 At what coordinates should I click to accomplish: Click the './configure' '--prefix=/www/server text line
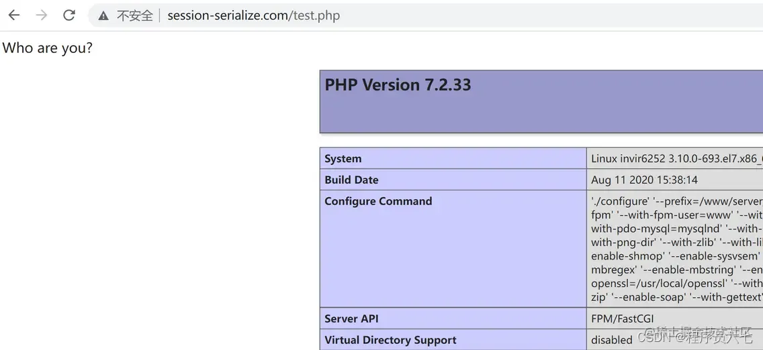(676, 201)
